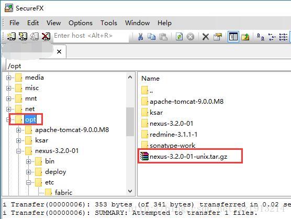
Task: Expand the misc folder node
Action: pos(8,88)
